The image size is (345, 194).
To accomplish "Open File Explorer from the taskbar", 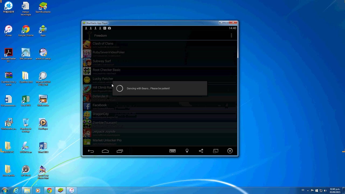I will coord(27,190).
